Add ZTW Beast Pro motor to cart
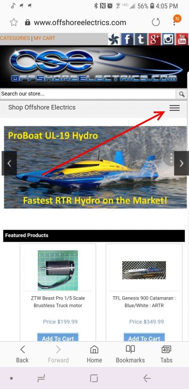This screenshot has height=389, width=189. pos(58,337)
